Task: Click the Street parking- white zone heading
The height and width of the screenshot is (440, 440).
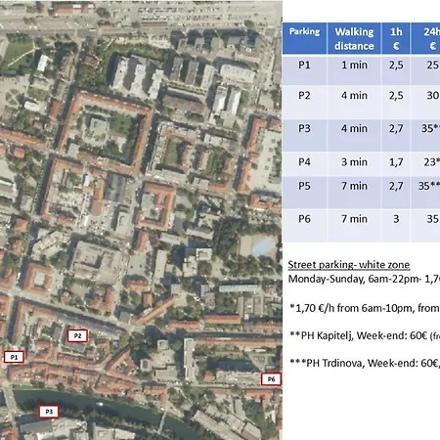Action: 349,265
